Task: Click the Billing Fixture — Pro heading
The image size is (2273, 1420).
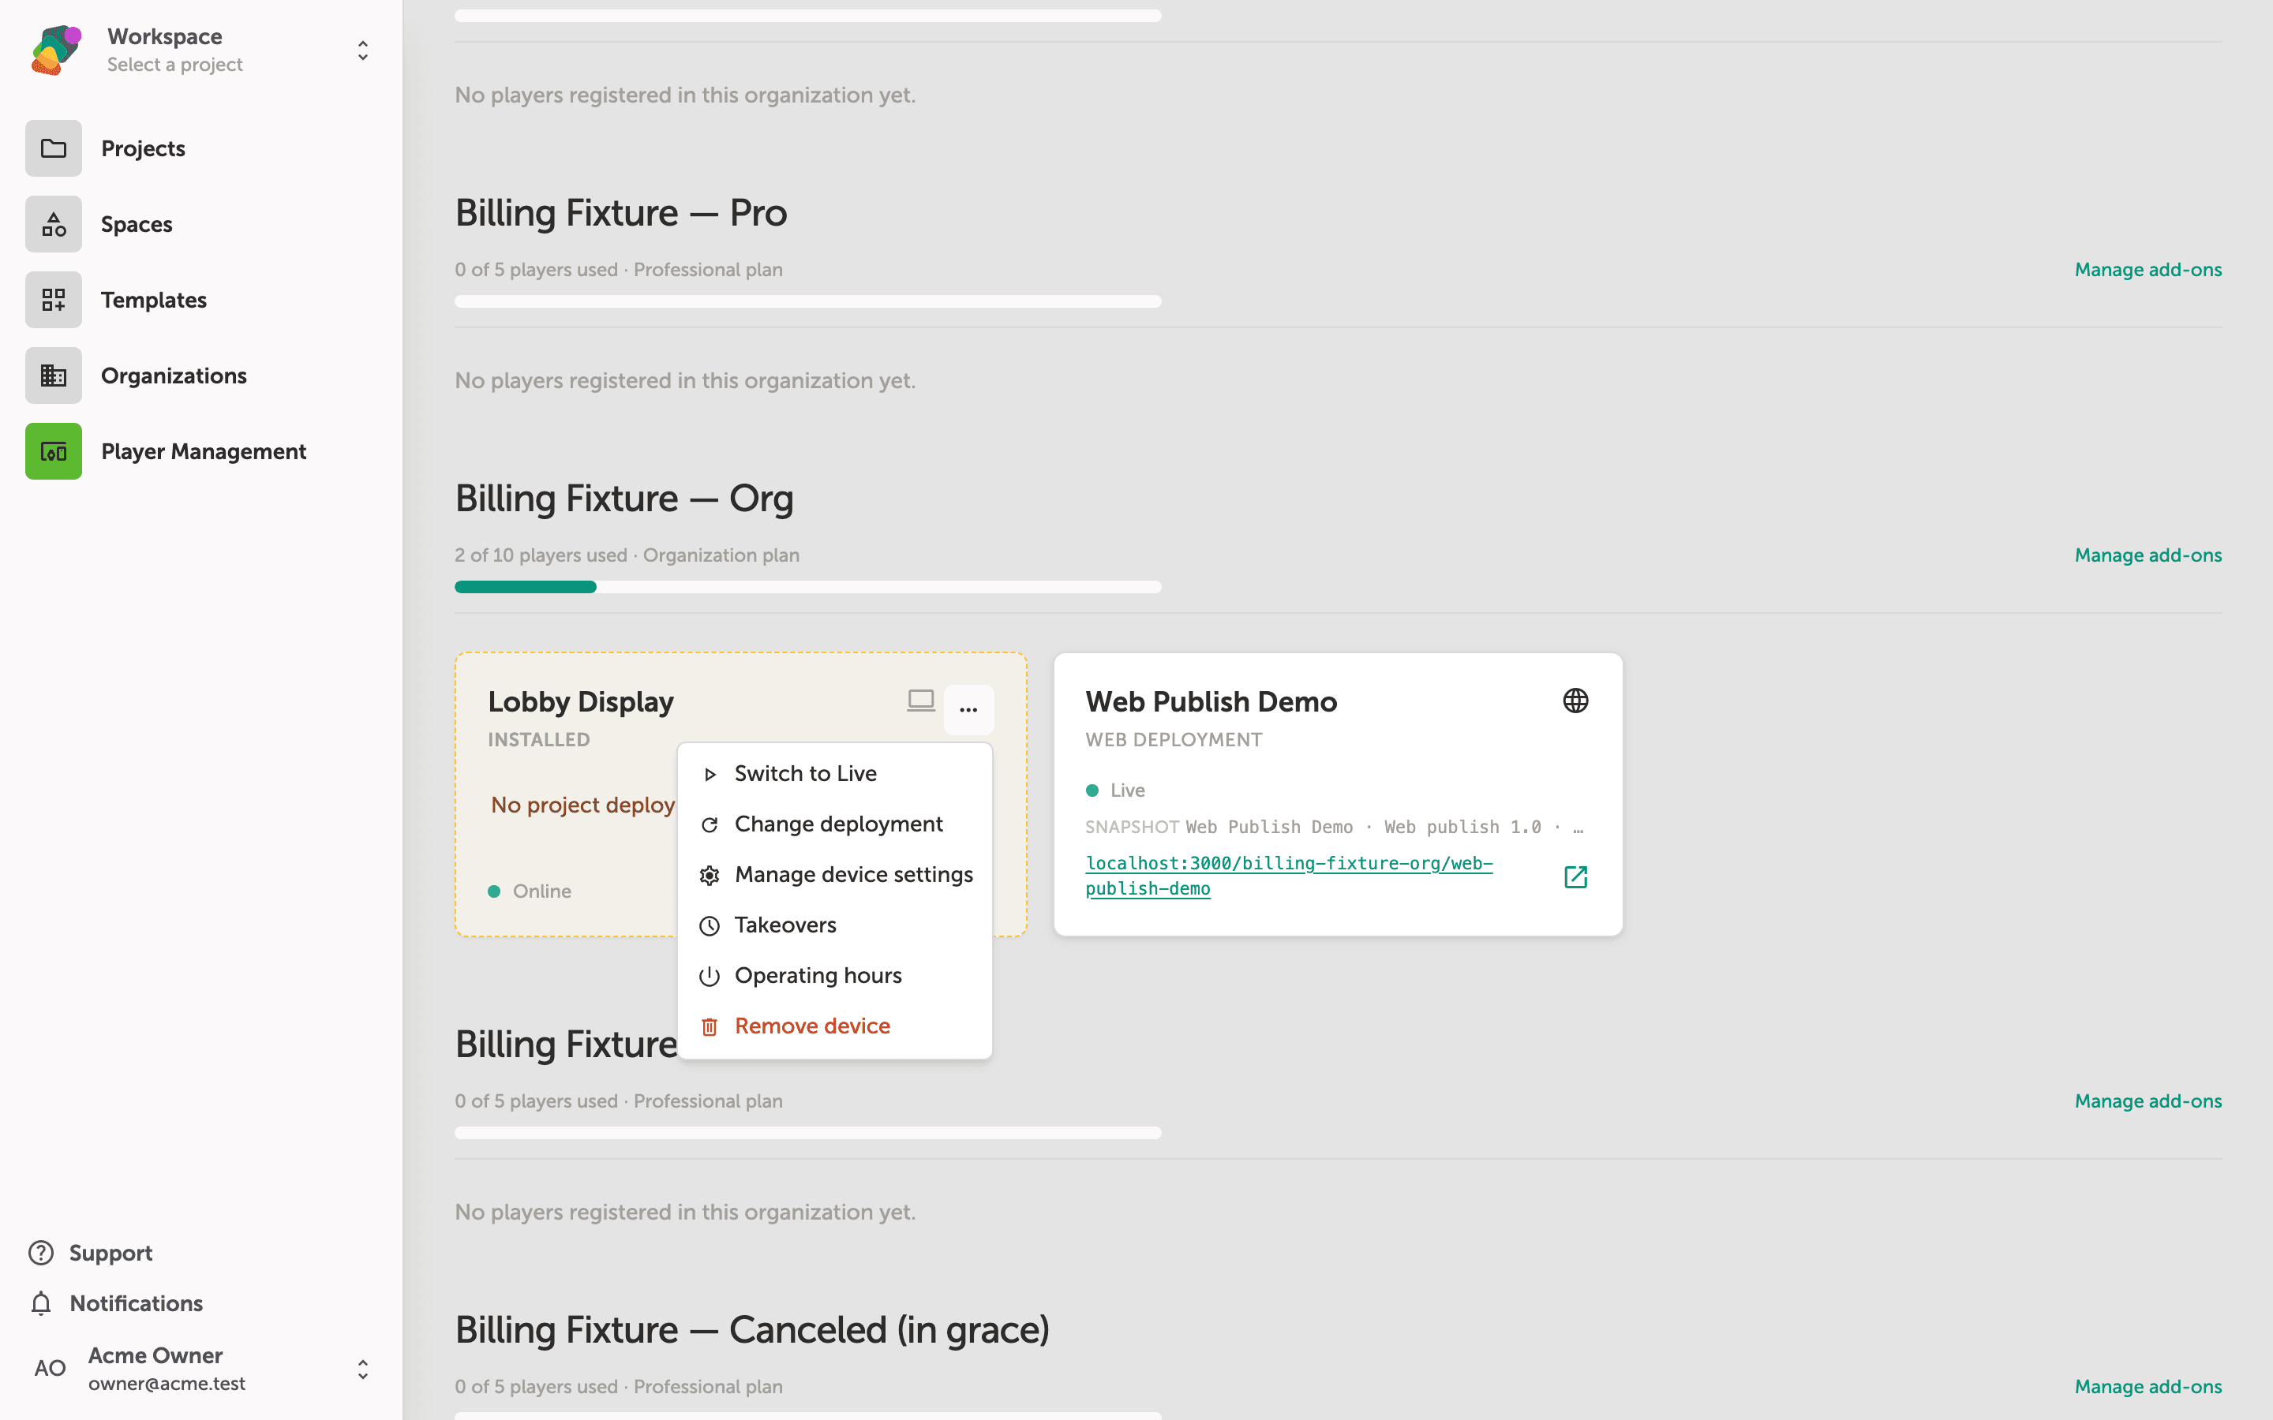Action: point(621,213)
